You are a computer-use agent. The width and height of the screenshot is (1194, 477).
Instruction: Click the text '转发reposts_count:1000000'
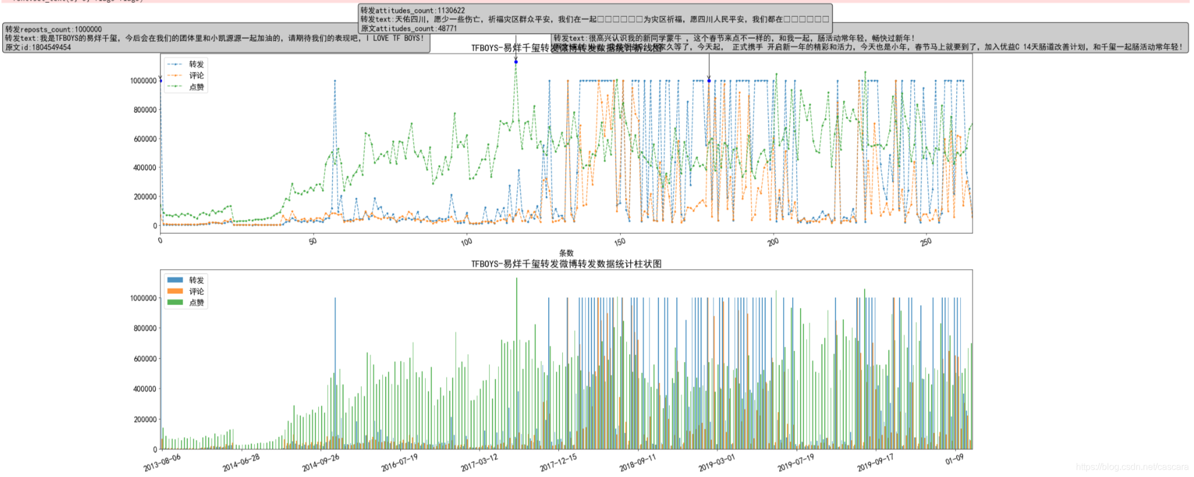tap(53, 29)
